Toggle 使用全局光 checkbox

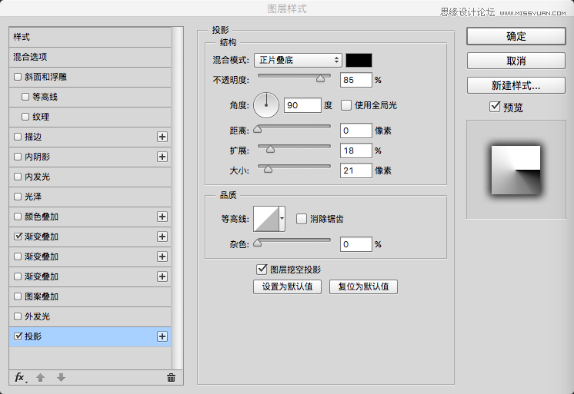click(346, 105)
